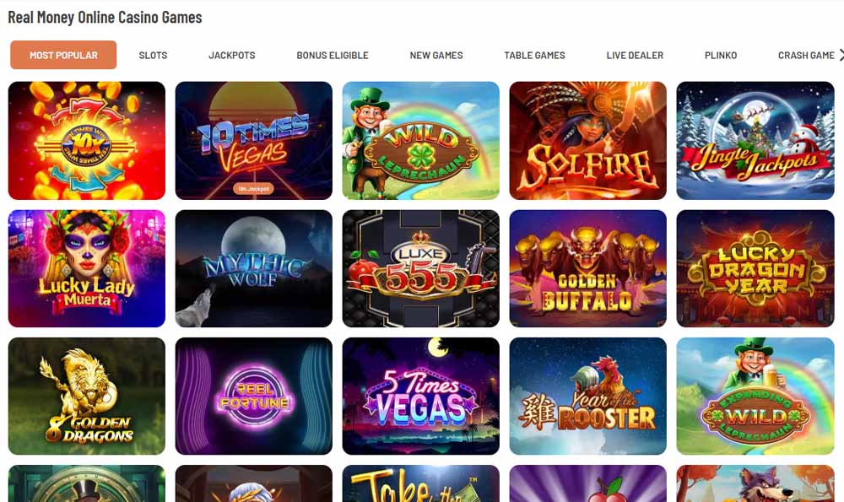Launch the Mythic Wolf game

[253, 268]
